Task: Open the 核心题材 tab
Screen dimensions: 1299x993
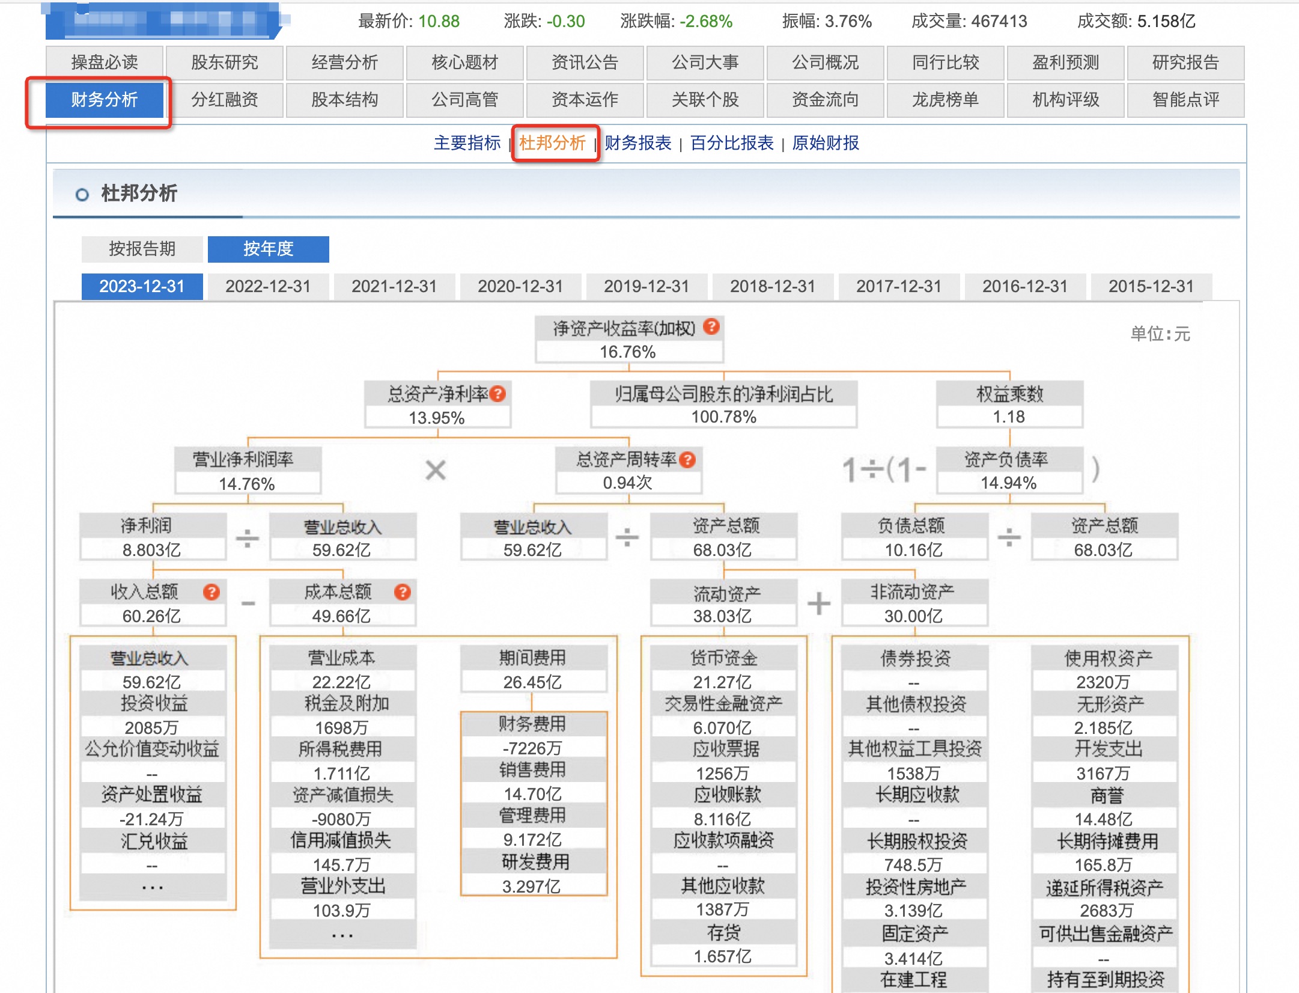Action: (465, 63)
